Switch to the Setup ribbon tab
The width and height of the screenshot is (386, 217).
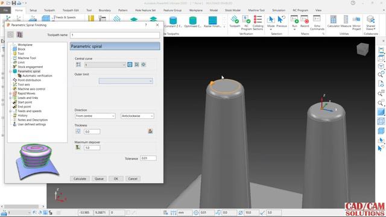[x=33, y=10]
